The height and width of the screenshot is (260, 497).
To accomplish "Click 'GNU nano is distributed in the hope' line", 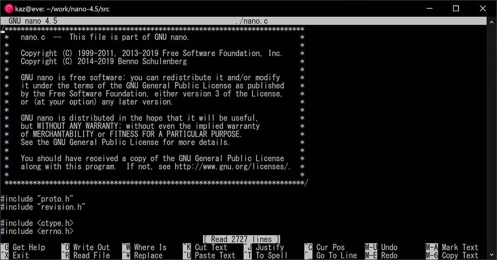I will point(140,118).
